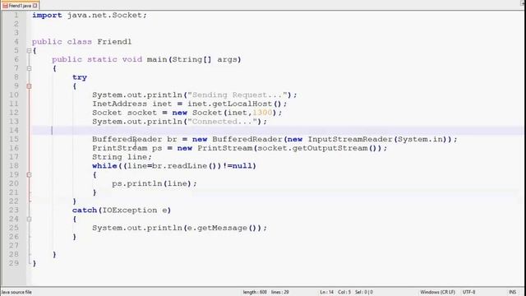Screen dimensions: 526x296
Task: Click the 'Sel : 0|0' status field
Action: 364,292
